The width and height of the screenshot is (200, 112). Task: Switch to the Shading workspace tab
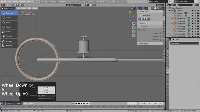[82, 2]
